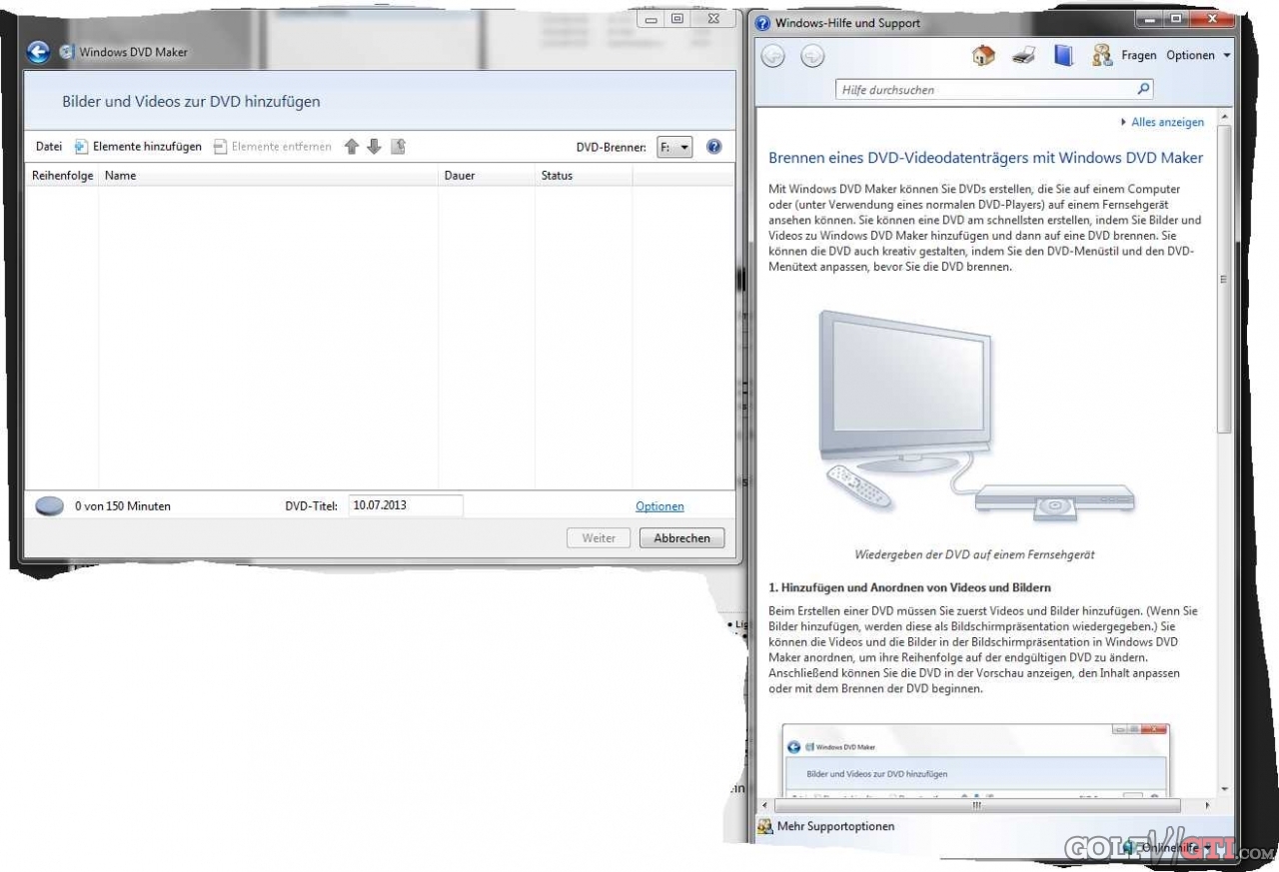Click the blue help icon in DVD Maker

point(713,147)
